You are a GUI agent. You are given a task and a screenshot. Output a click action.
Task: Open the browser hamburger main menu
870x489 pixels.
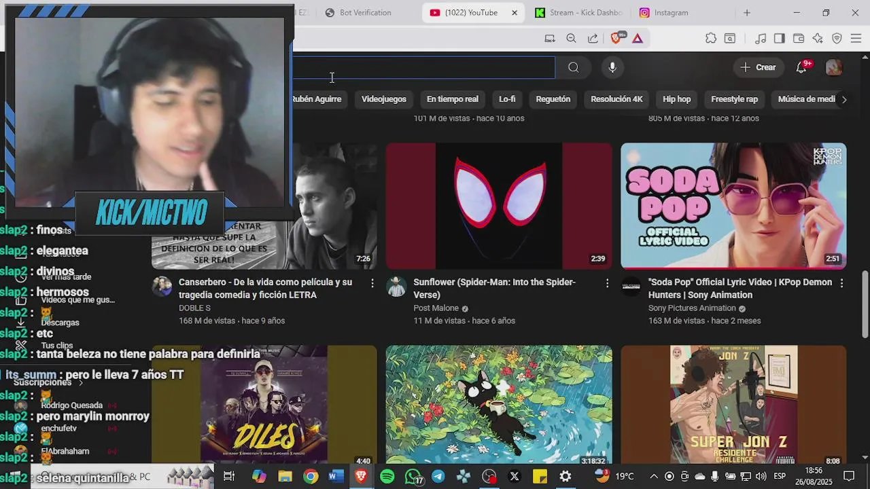point(856,39)
